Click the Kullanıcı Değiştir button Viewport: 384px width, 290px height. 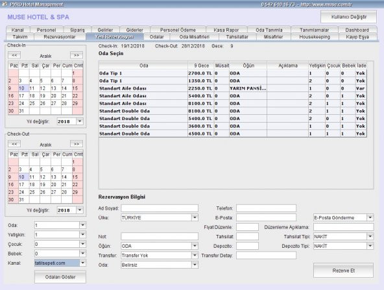pos(349,17)
